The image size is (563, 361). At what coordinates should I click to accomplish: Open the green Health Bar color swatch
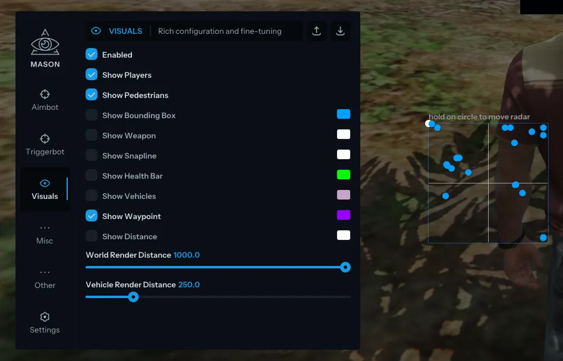pyautogui.click(x=343, y=175)
